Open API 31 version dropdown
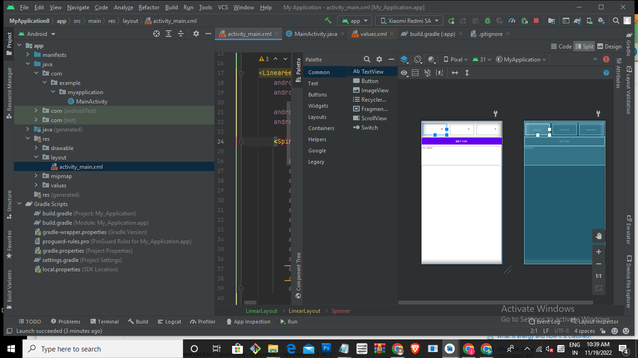 [x=482, y=59]
